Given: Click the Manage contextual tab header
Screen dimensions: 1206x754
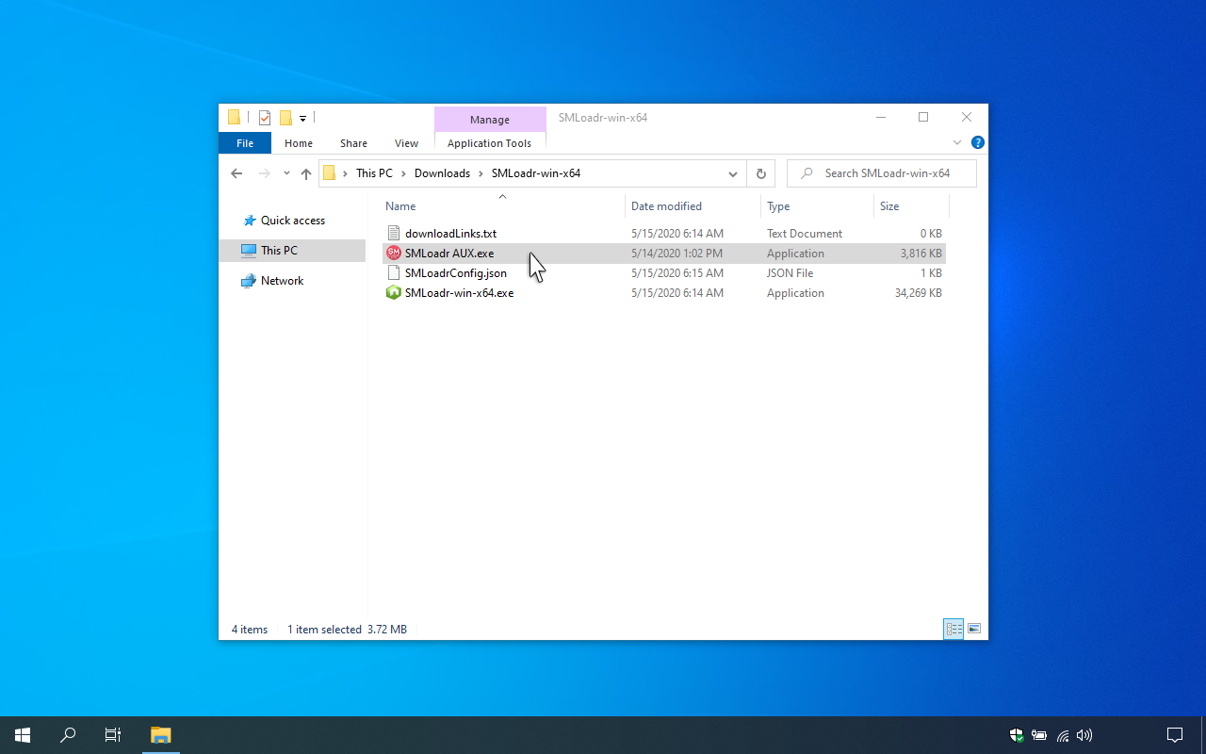Looking at the screenshot, I should (x=490, y=120).
